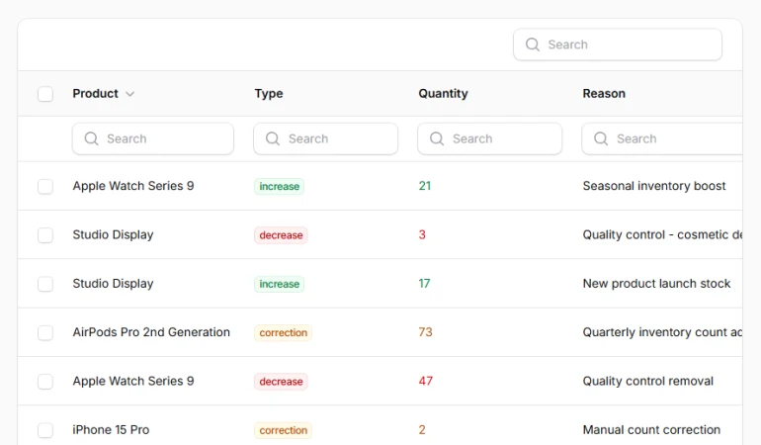Image resolution: width=761 pixels, height=445 pixels.
Task: Open the Product column sort chevron
Action: [129, 94]
